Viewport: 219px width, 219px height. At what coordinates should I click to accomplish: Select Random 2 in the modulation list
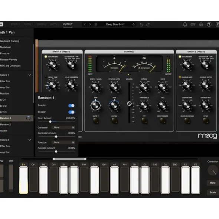[x=16, y=125]
